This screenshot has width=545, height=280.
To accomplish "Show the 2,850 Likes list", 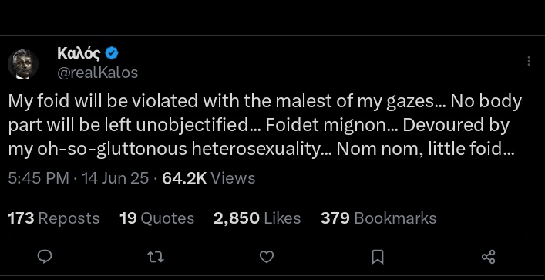I will point(257,218).
